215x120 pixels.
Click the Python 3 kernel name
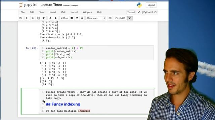pyautogui.click(x=148, y=12)
